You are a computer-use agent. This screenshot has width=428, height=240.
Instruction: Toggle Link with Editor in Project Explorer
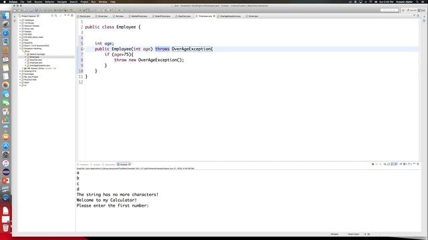(x=56, y=16)
